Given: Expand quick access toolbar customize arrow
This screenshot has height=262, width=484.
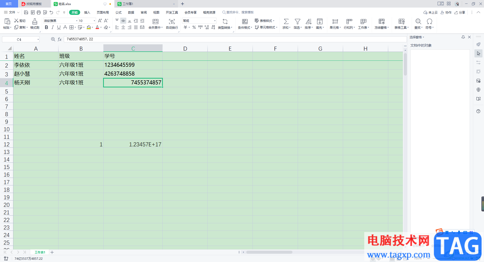Looking at the screenshot, I should tap(64, 12).
